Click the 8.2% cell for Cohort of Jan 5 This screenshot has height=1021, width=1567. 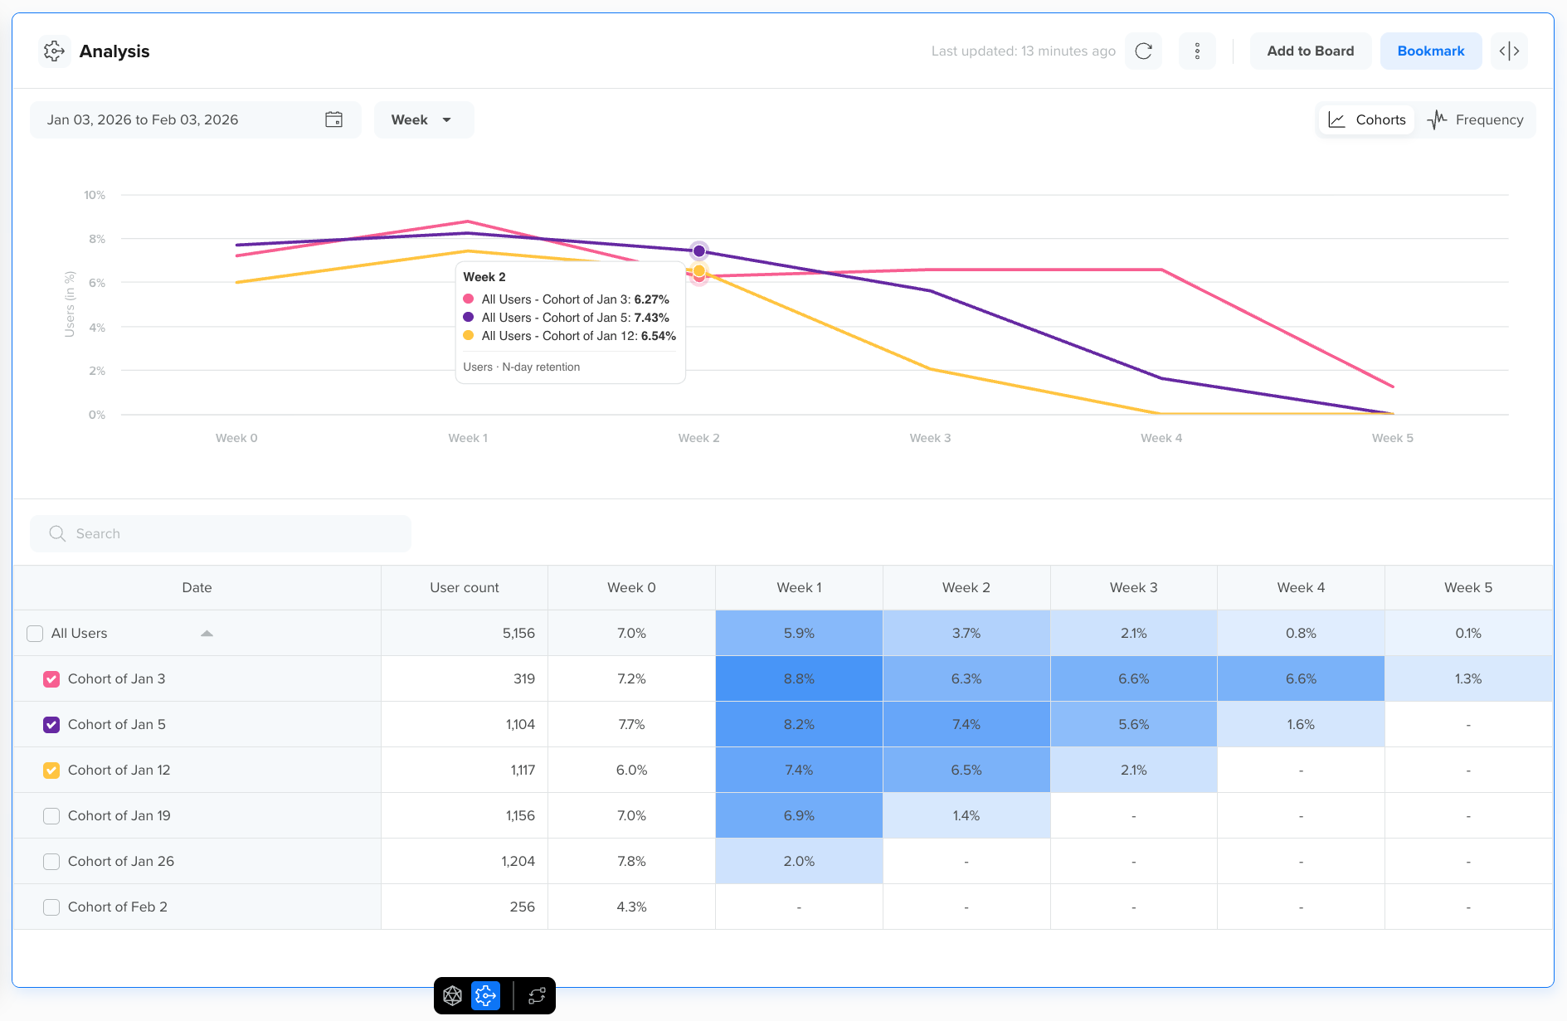(x=799, y=725)
